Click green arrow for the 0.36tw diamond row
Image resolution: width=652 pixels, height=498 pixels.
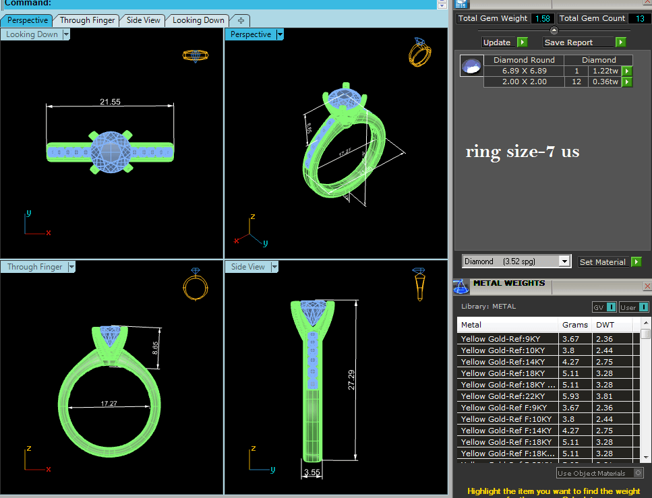coord(626,82)
